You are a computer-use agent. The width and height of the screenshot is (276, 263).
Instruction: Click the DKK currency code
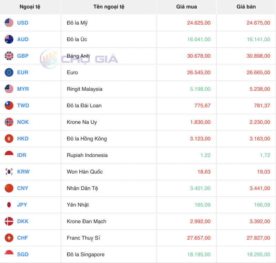tap(23, 222)
